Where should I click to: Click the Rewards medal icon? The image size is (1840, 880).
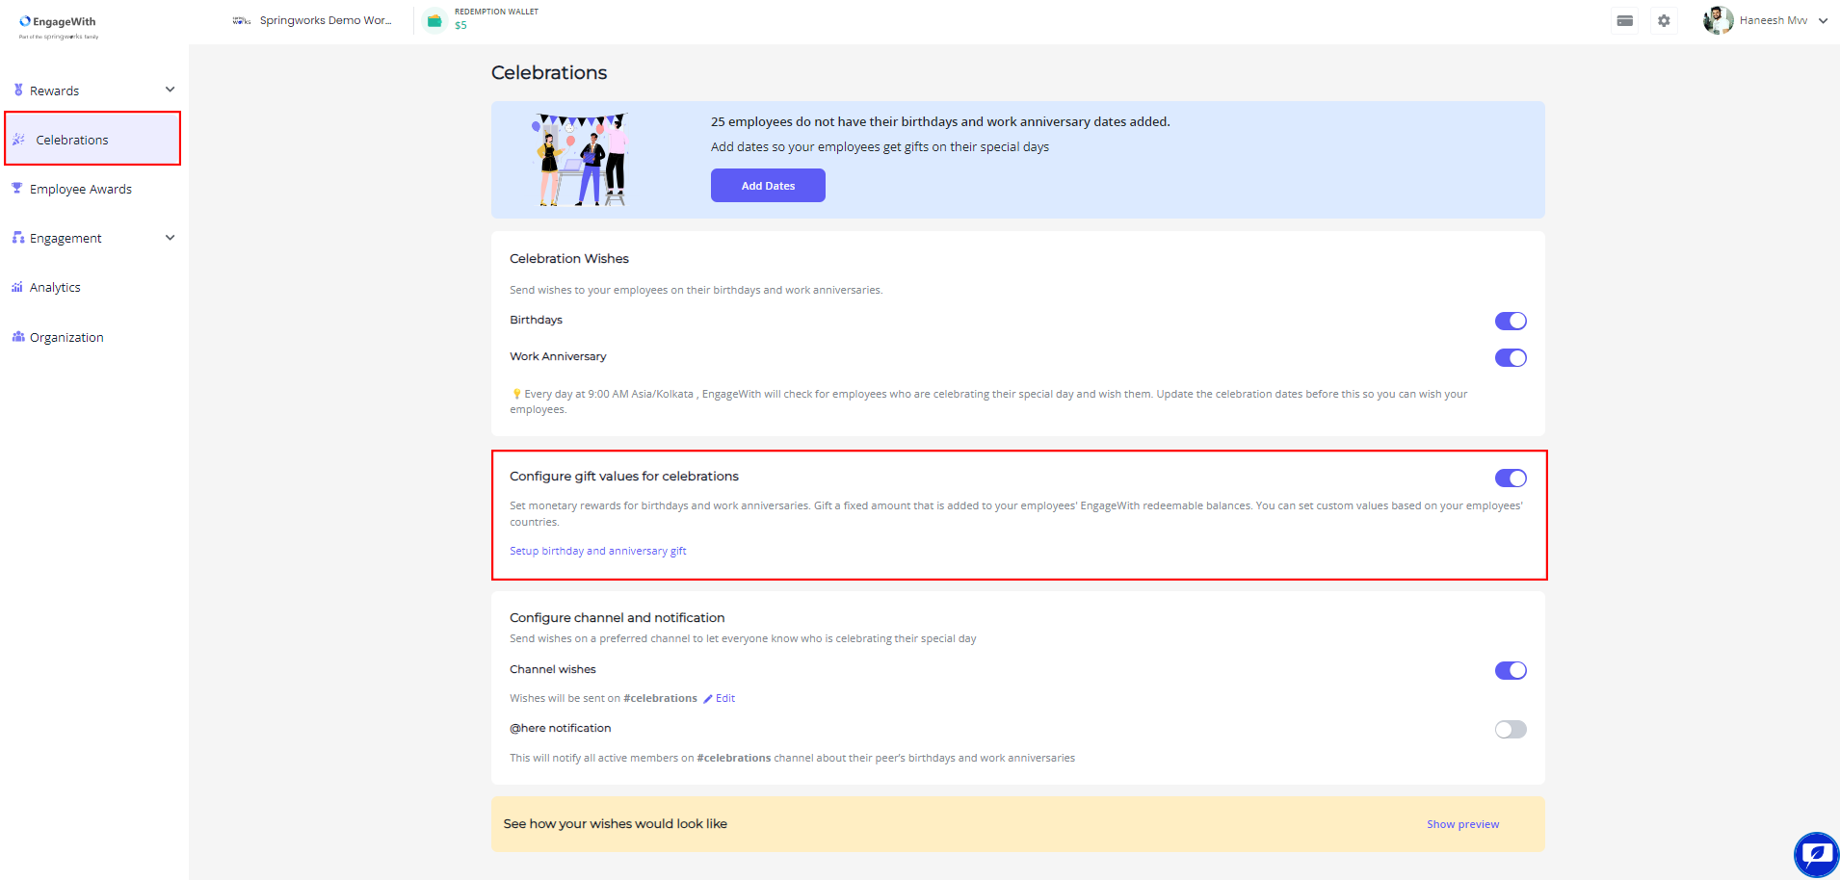(18, 90)
